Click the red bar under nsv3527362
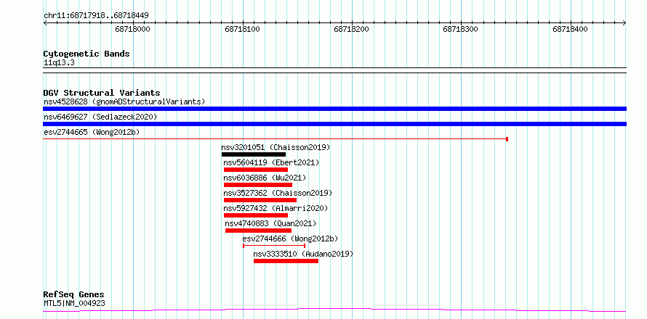Screen dimensions: 647x319 260,200
